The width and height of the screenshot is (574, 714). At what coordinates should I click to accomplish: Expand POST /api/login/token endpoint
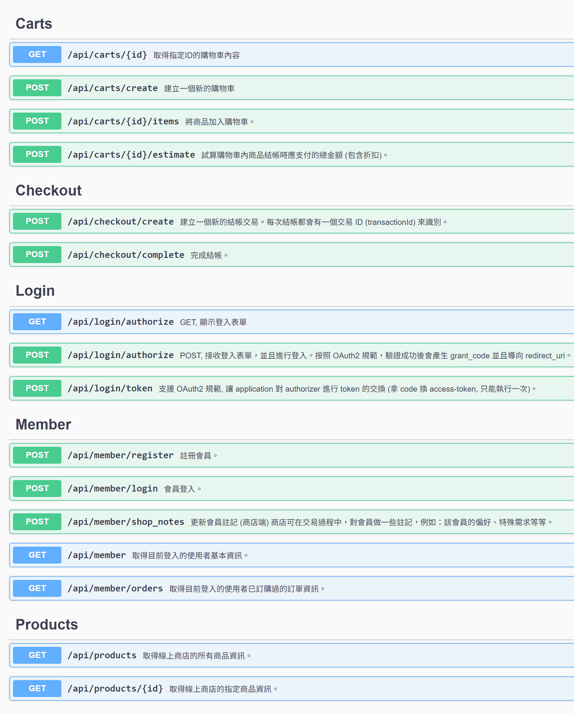point(110,388)
